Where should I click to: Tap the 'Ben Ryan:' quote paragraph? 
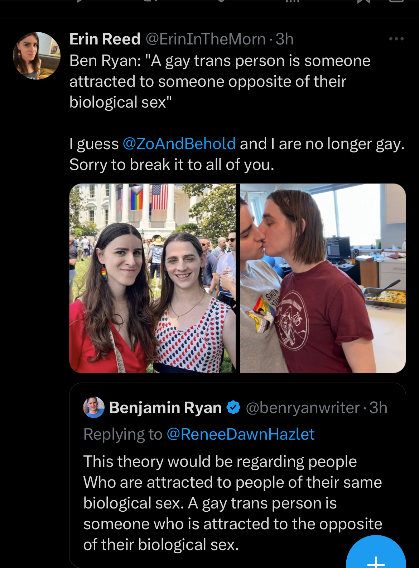coord(220,81)
